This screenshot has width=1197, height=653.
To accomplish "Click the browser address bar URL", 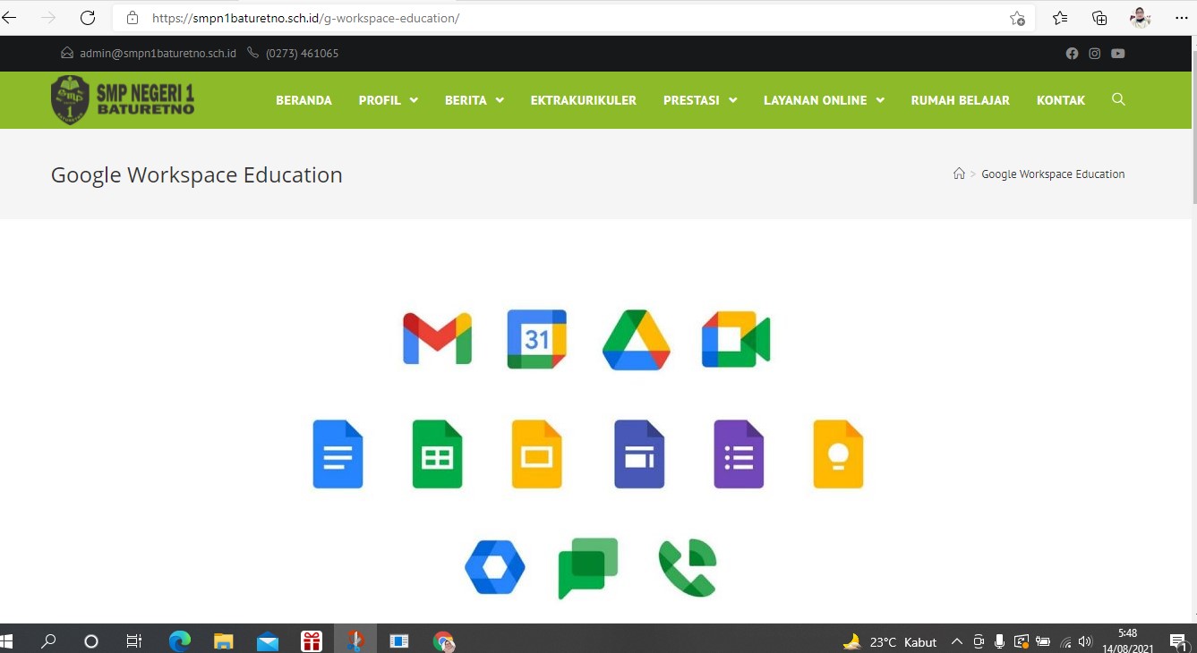I will 306,18.
